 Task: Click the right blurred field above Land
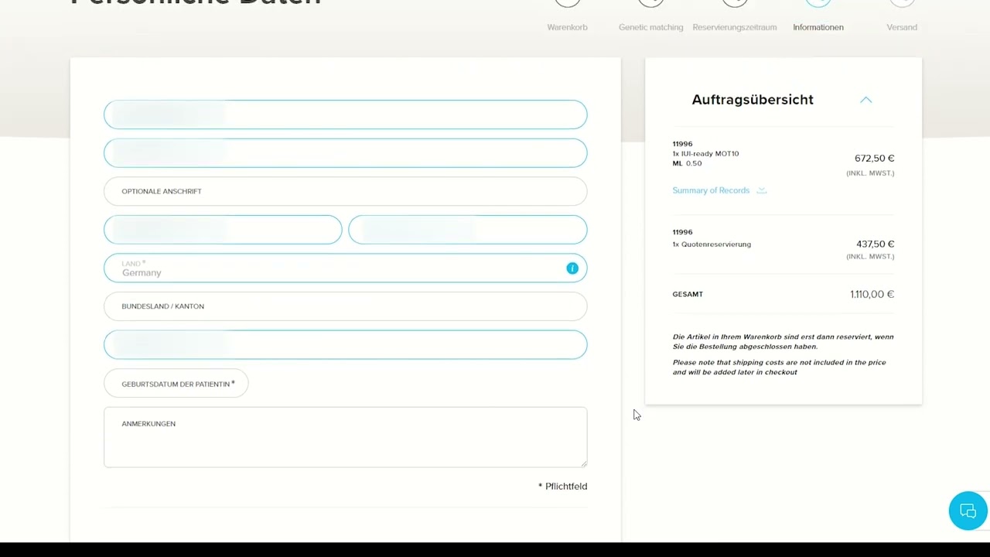pyautogui.click(x=468, y=230)
